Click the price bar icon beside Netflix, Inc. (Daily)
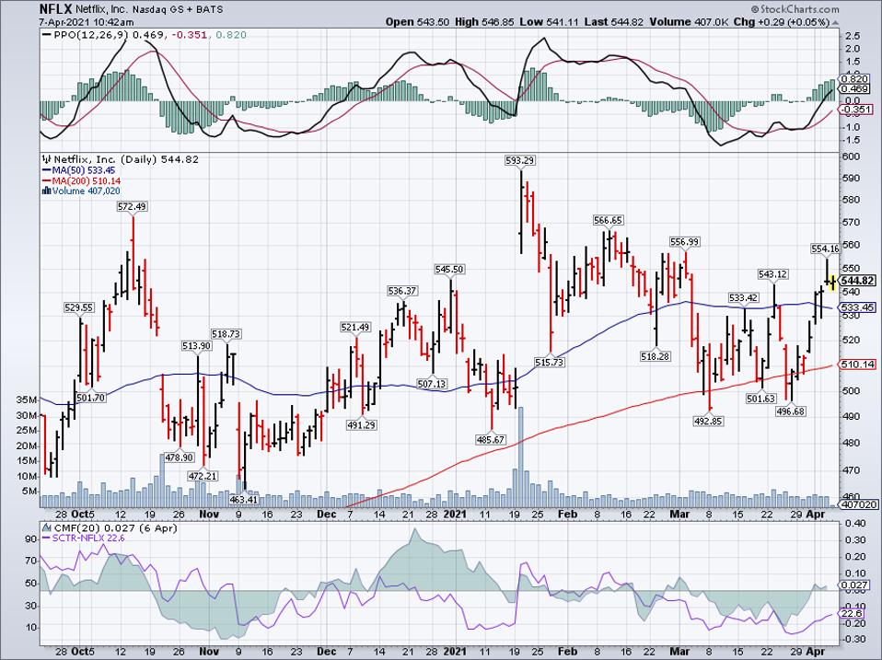Screen dimensions: 882x660 47,159
